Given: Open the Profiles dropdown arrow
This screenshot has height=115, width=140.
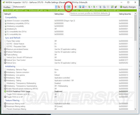Looking at the screenshot, I should 56,7.
